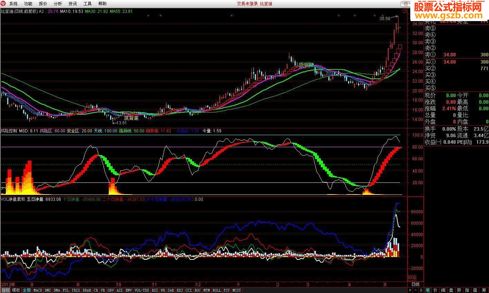This screenshot has width=489, height=293.
Task: Switch side panel to 笔 tab
Action: coord(428,290)
